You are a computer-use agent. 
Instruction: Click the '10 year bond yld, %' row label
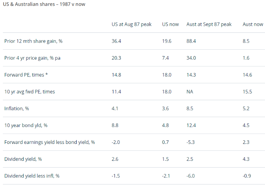point(26,125)
